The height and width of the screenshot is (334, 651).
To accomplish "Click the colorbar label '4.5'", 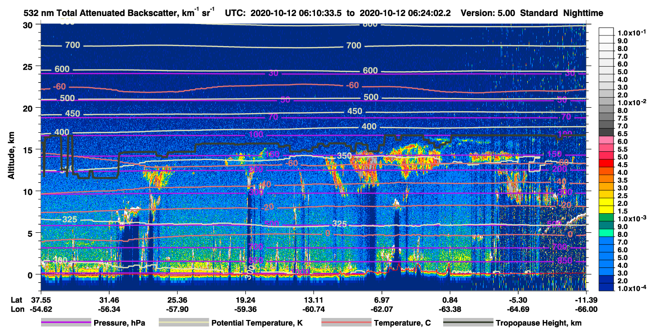I will point(622,165).
